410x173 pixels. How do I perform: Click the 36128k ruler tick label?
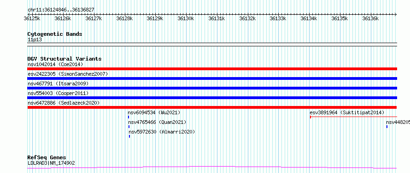tap(124, 18)
